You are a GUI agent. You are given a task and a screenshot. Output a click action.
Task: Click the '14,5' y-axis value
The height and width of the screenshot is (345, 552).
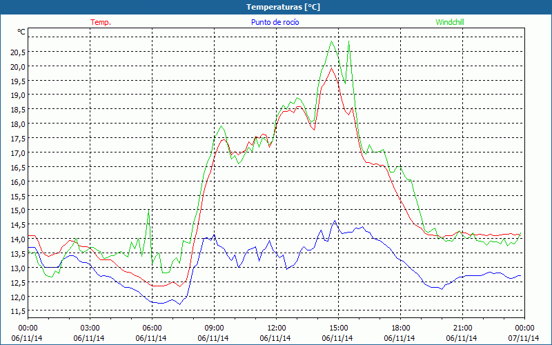point(18,225)
